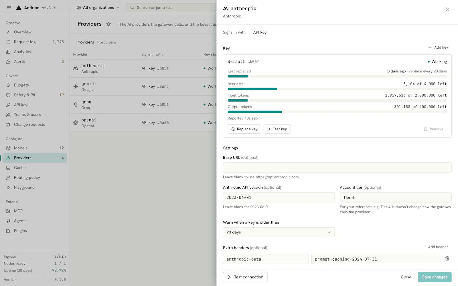Expand the All organizations selector
The width and height of the screenshot is (458, 286).
click(98, 8)
